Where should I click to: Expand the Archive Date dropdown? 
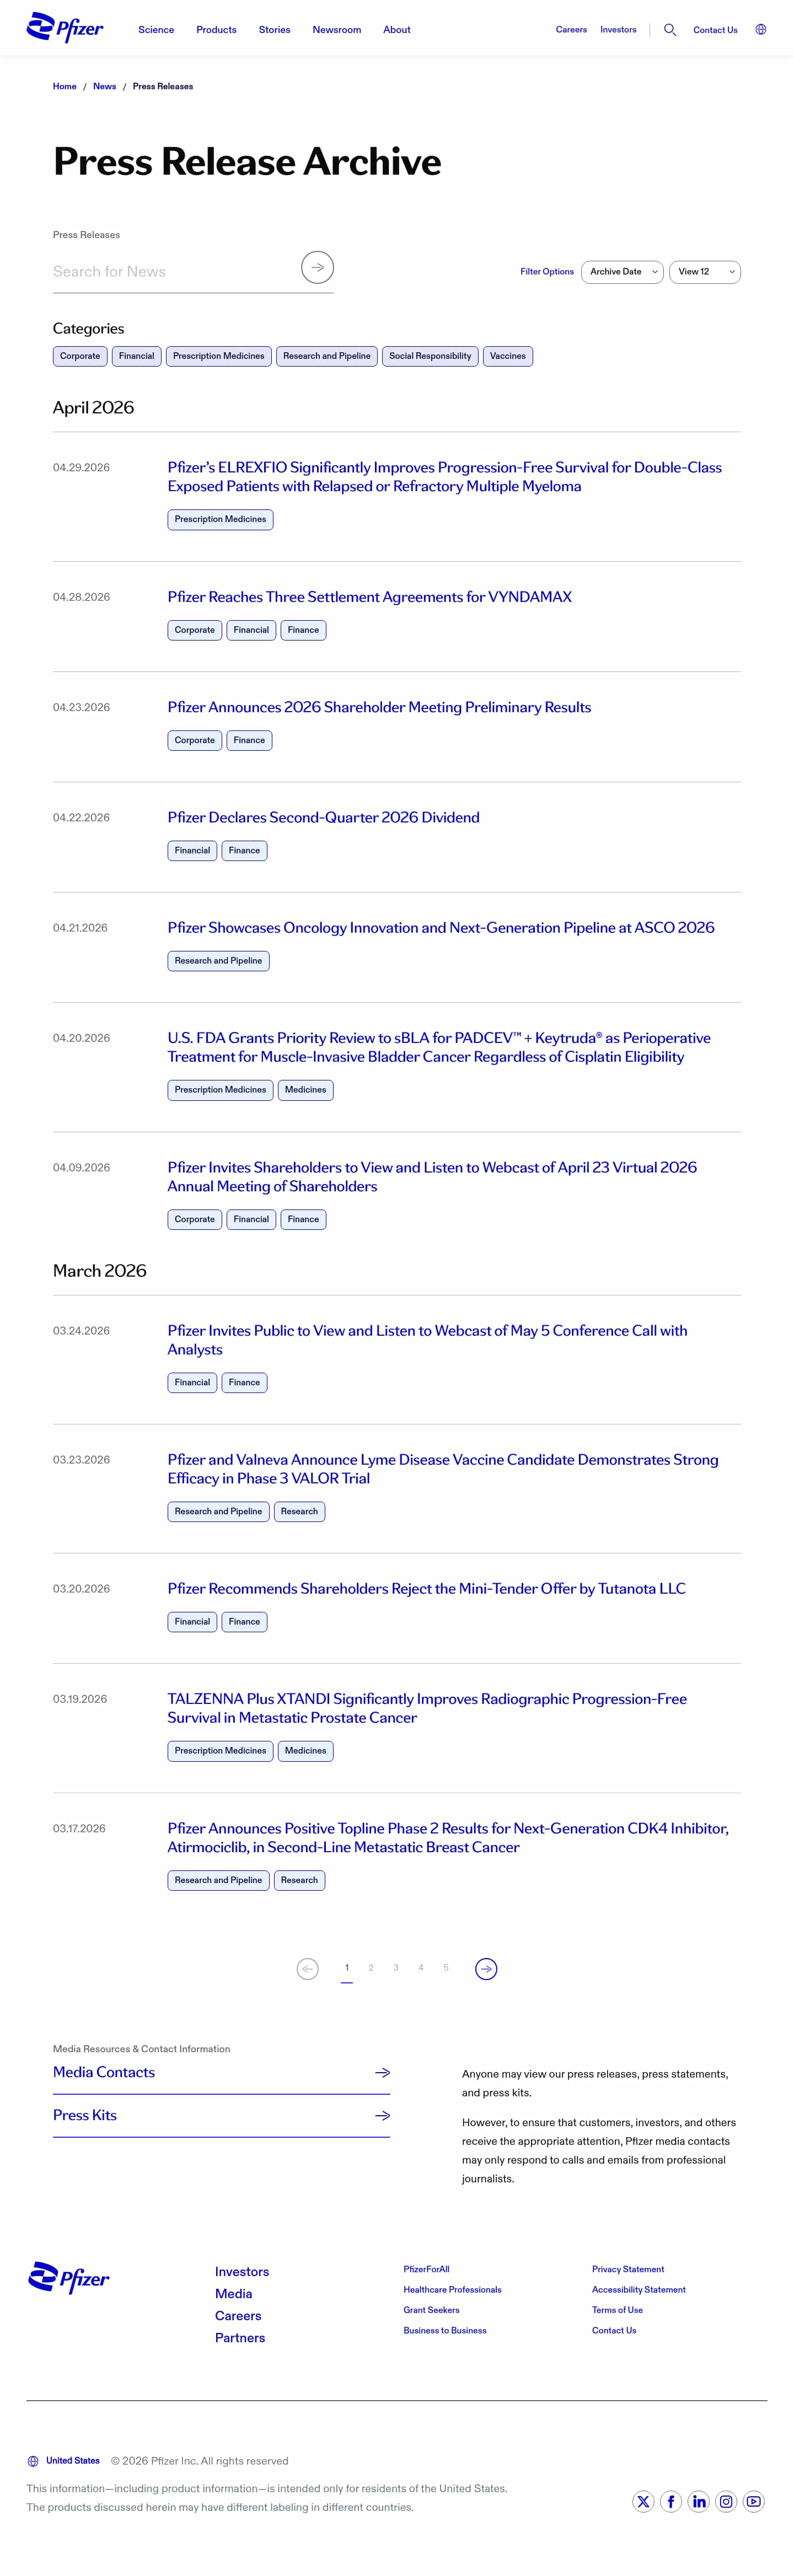[x=622, y=272]
